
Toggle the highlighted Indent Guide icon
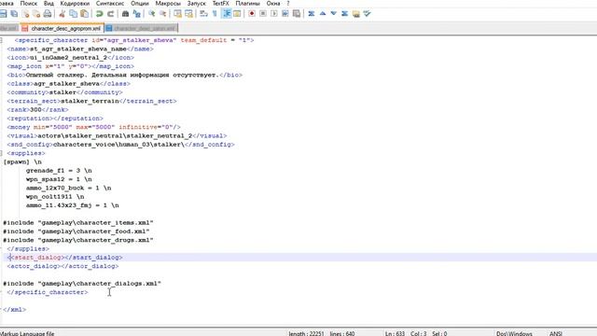coord(226,14)
